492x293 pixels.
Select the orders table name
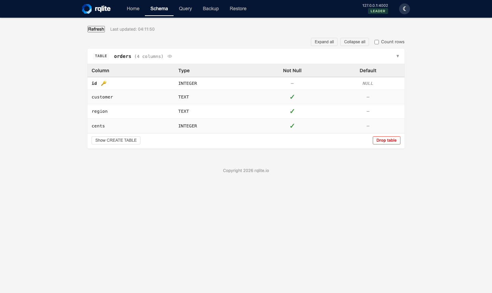(123, 56)
